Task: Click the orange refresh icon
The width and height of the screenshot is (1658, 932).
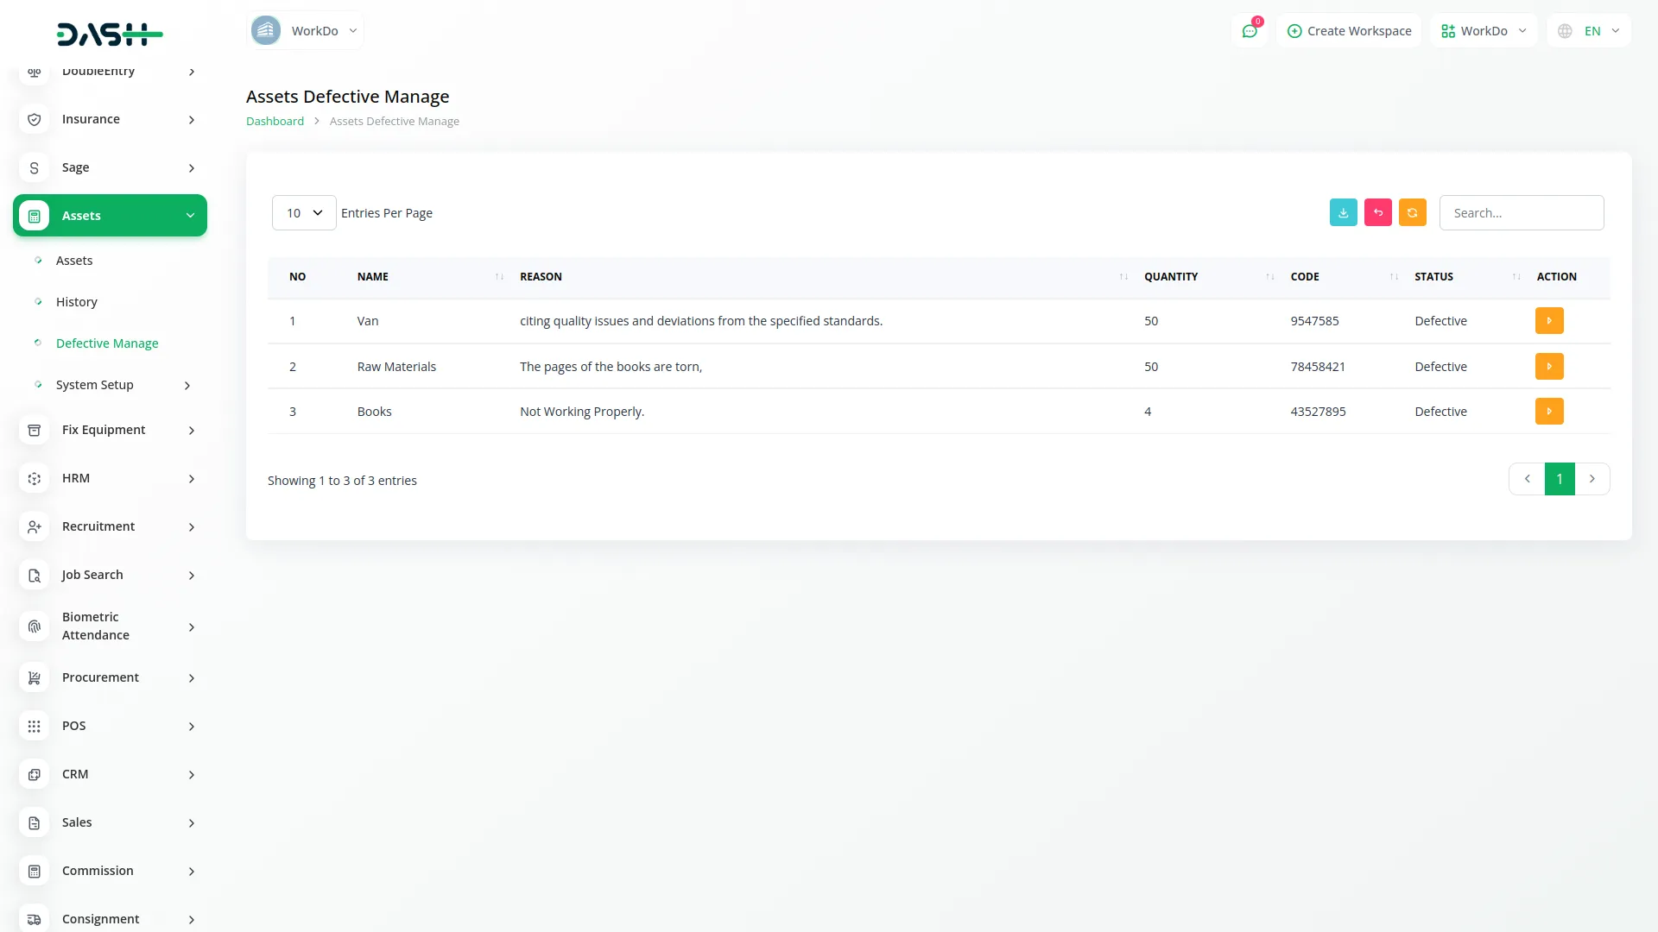Action: click(1412, 212)
